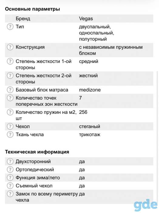The image size is (159, 213).
Task: Click question icon beside Базовый блок матраса
Action: click(x=10, y=90)
